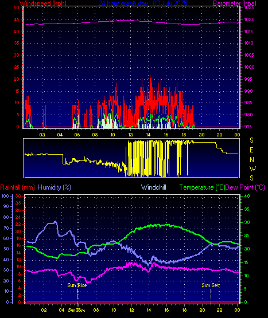This screenshot has width=268, height=318.
Task: Click the "995" barometer axis value
Action: pos(248,79)
